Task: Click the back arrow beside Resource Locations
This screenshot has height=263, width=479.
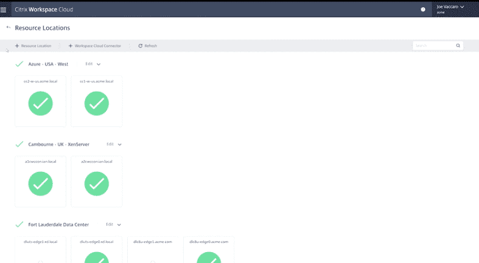Action: 8,28
